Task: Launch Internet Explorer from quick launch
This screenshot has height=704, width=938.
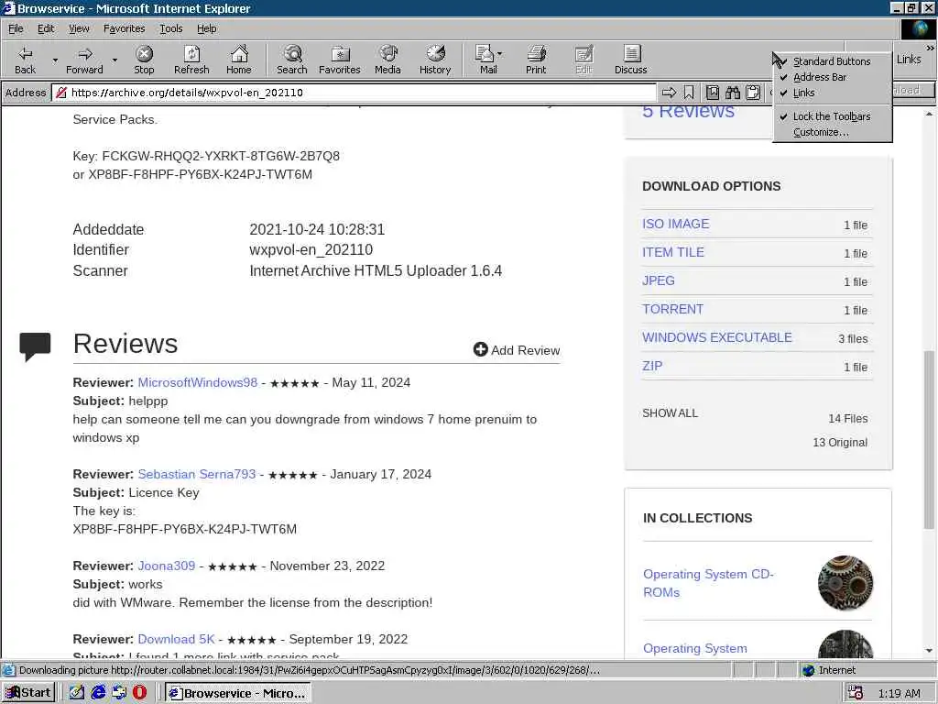Action: (98, 693)
